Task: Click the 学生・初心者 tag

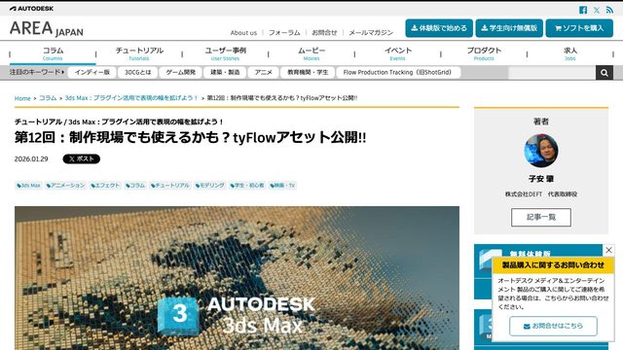Action: (246, 186)
